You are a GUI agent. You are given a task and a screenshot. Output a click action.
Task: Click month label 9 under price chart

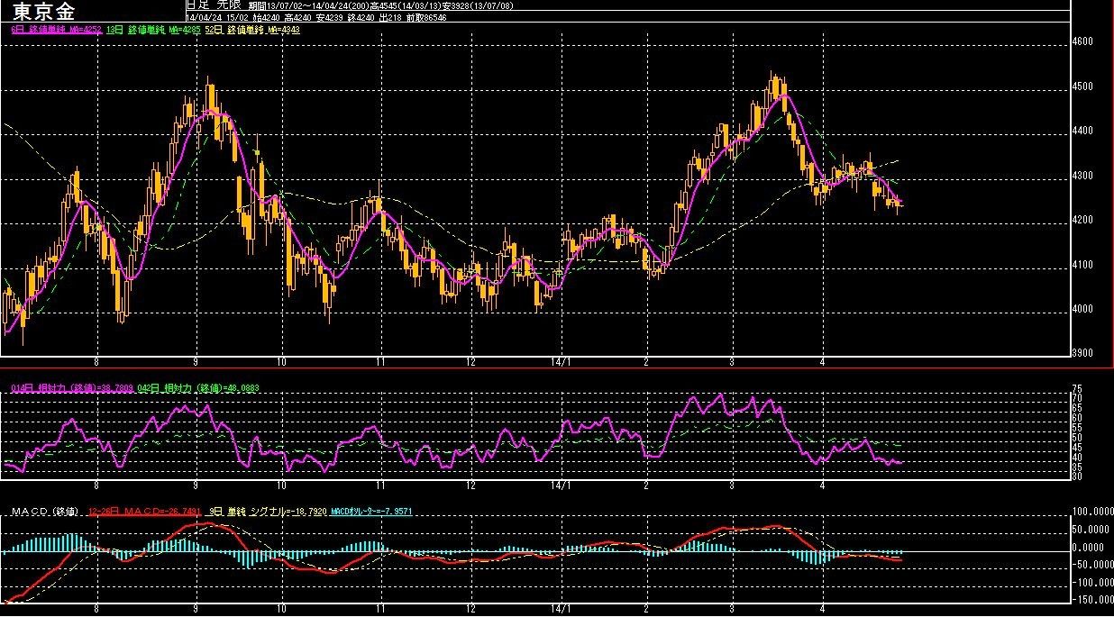point(196,361)
